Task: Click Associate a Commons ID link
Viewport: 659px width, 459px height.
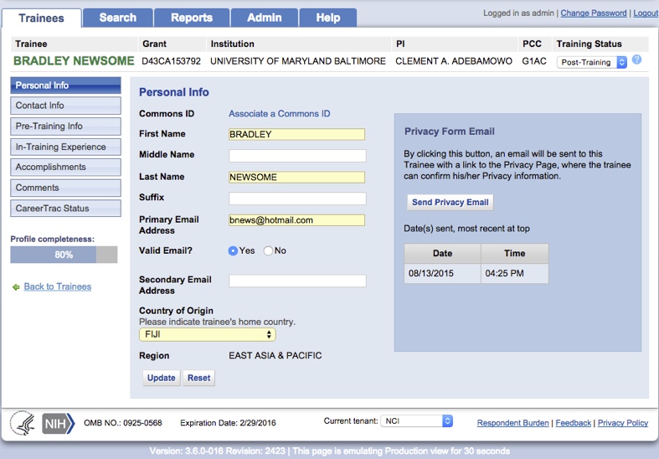Action: click(280, 113)
